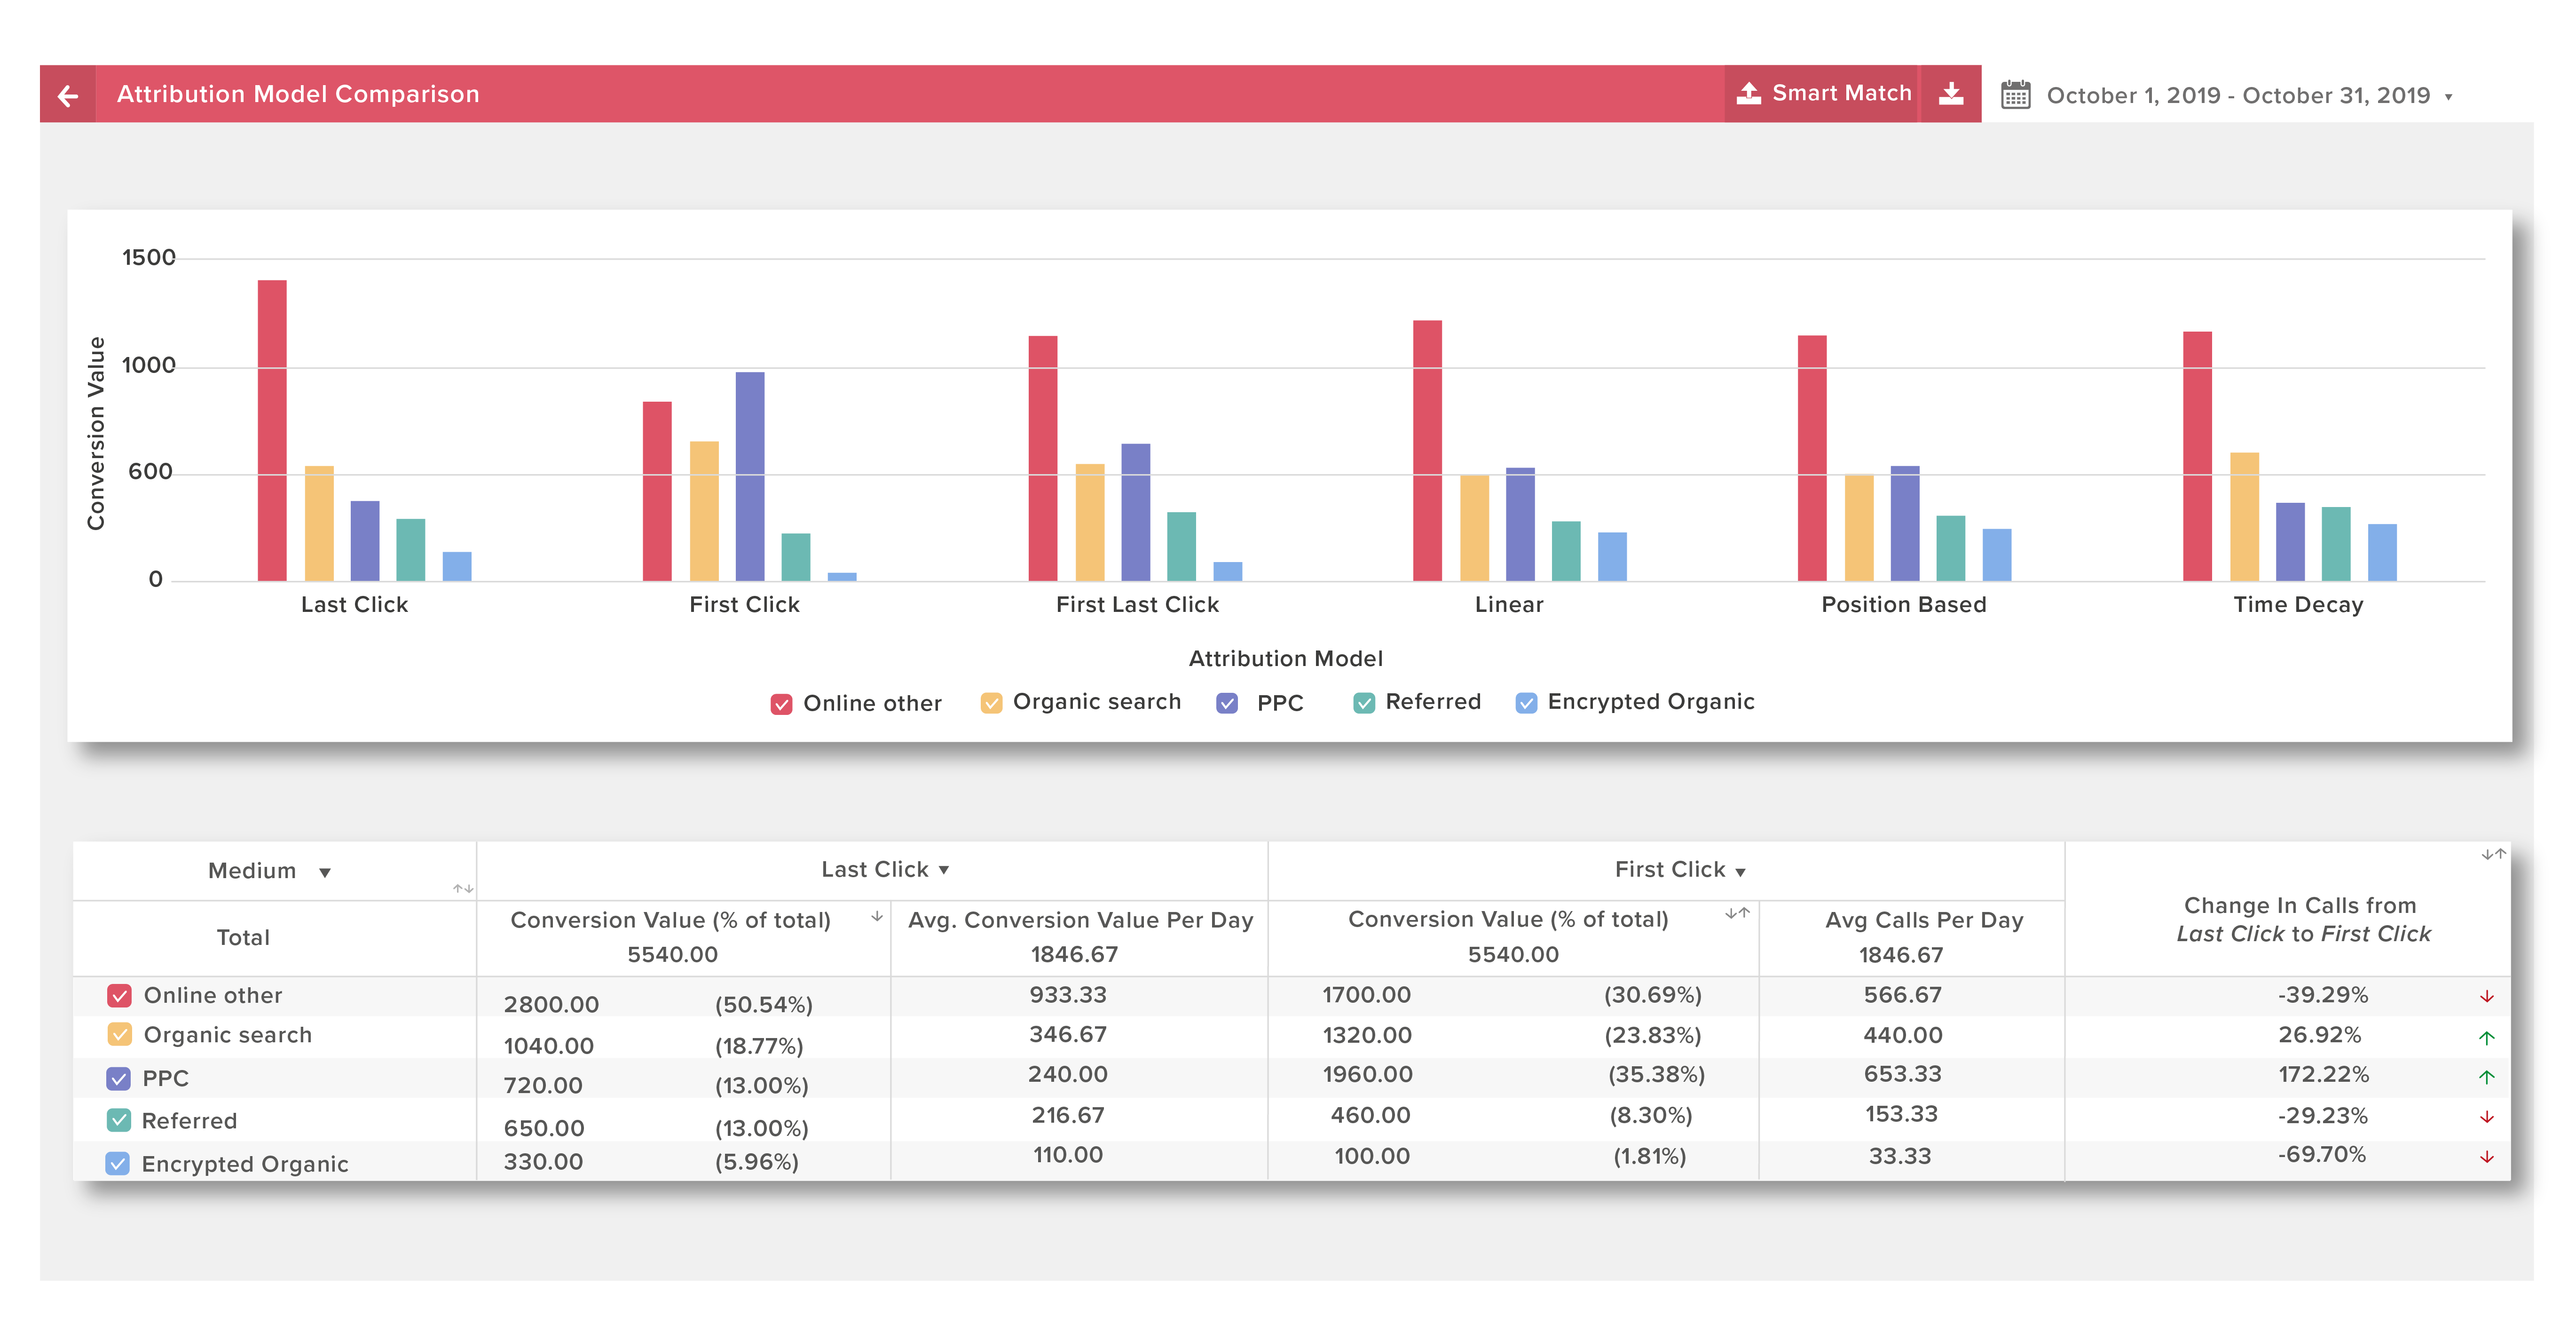Click Time Decay chart axis label
Viewport: 2576px width, 1340px height.
pos(2298,605)
